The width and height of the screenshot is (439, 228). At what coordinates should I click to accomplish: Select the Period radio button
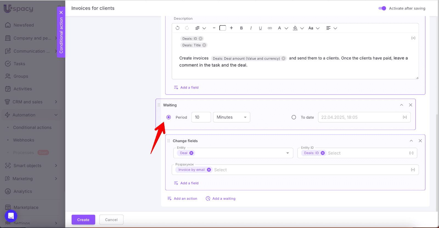(x=169, y=117)
